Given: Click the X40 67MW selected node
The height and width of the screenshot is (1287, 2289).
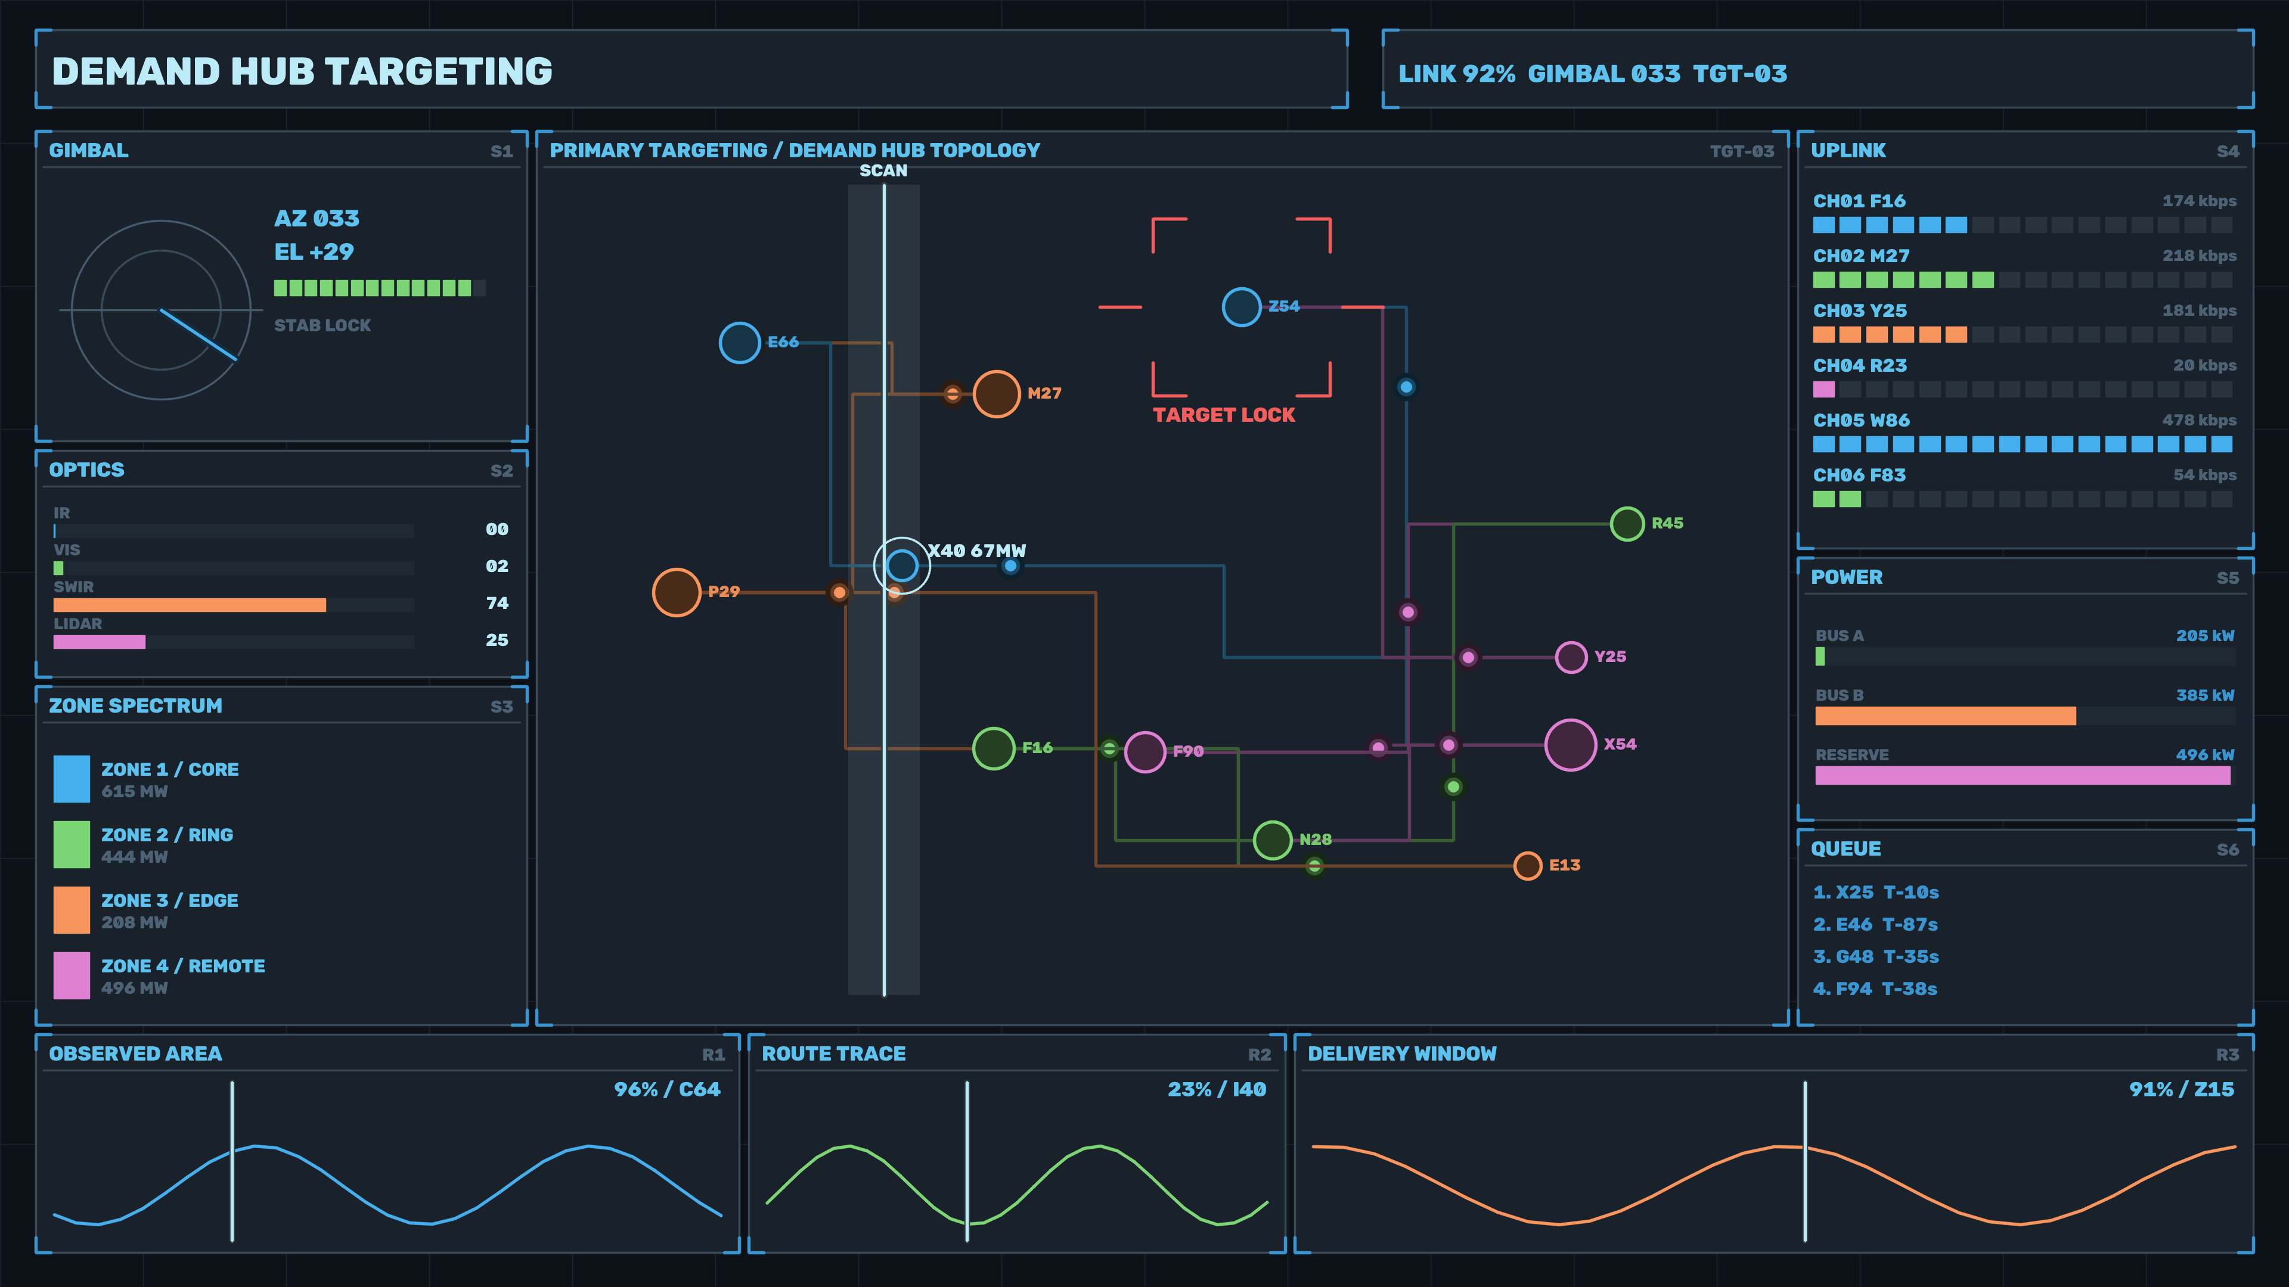Looking at the screenshot, I should 902,565.
